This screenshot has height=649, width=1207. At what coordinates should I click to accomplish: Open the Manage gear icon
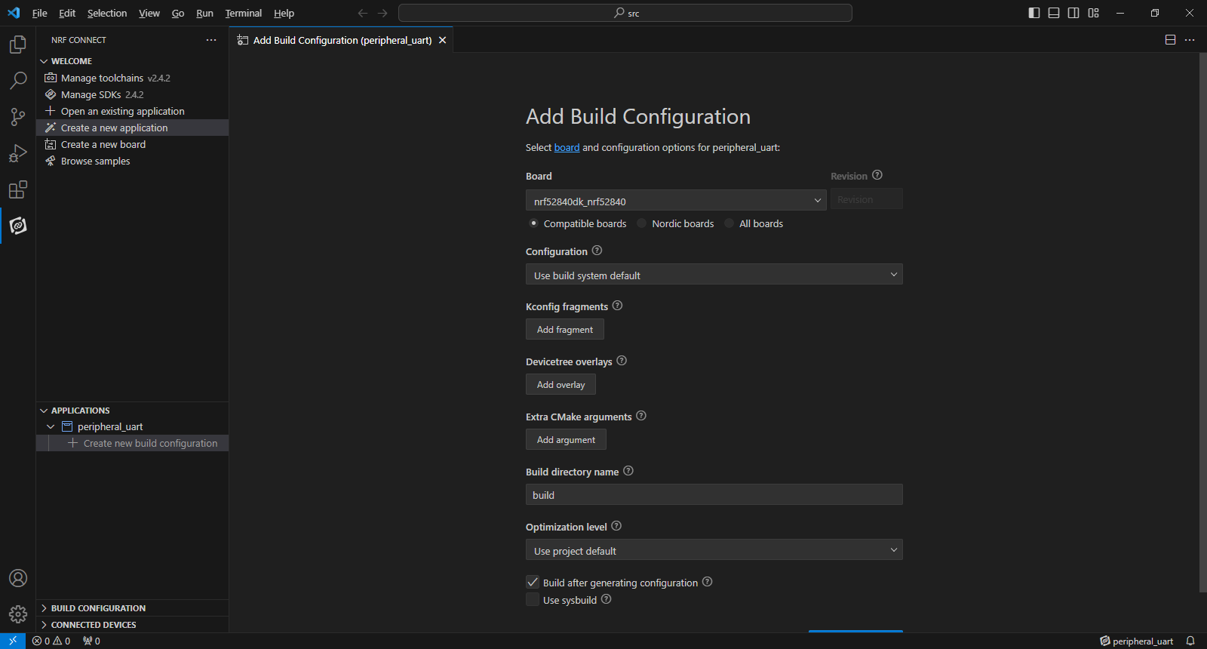tap(18, 614)
